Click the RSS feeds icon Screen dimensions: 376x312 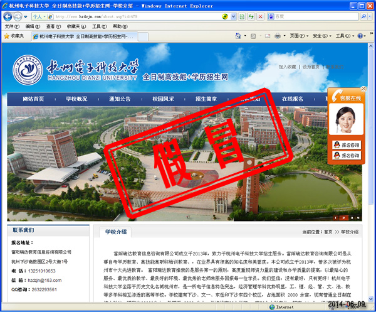coord(253,36)
